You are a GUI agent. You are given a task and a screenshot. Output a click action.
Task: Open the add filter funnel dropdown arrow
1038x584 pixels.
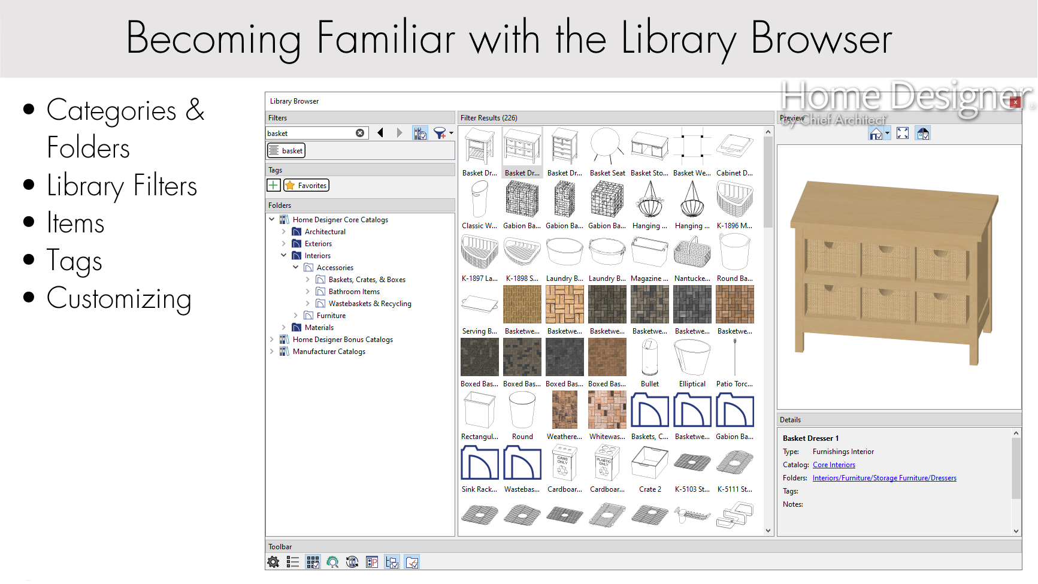[451, 133]
